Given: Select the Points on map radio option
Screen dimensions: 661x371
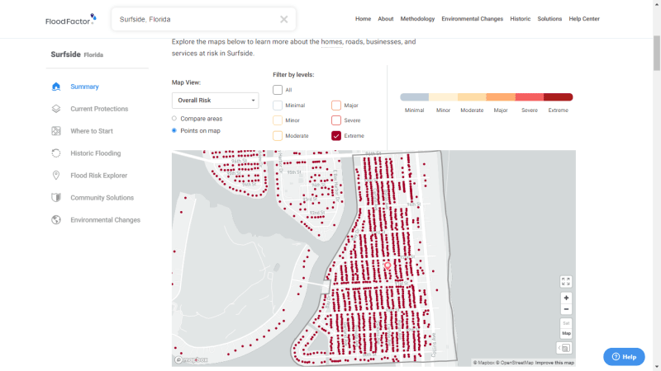Looking at the screenshot, I should tap(174, 131).
